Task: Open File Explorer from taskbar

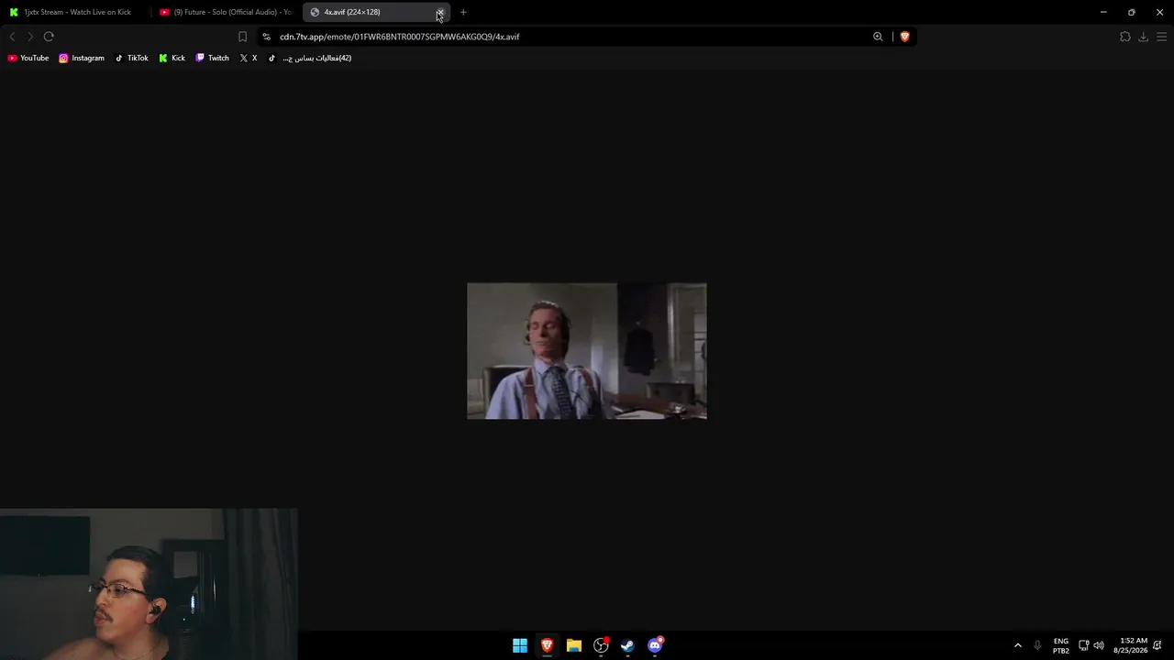Action: (574, 645)
